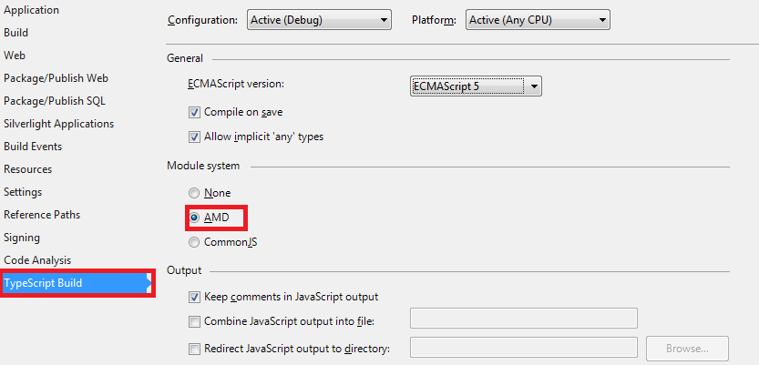Go to the Web tab
Viewport: 759px width, 365px height.
15,56
